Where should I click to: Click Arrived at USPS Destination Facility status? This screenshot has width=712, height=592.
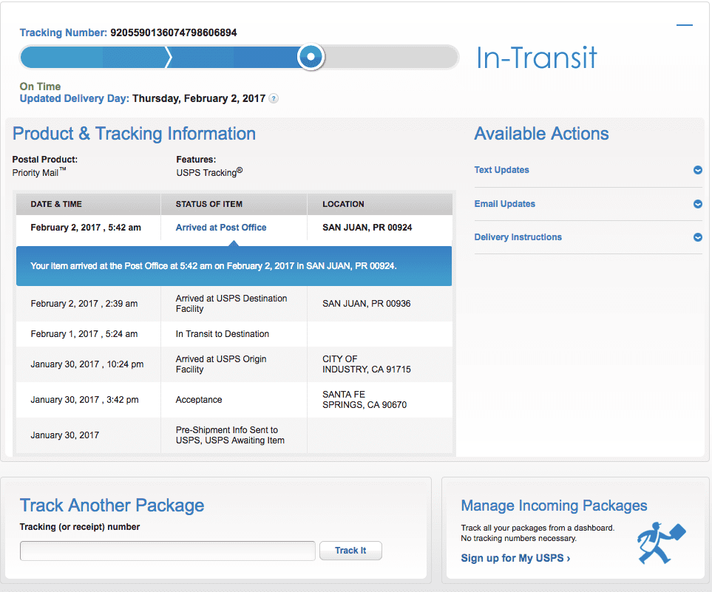231,304
